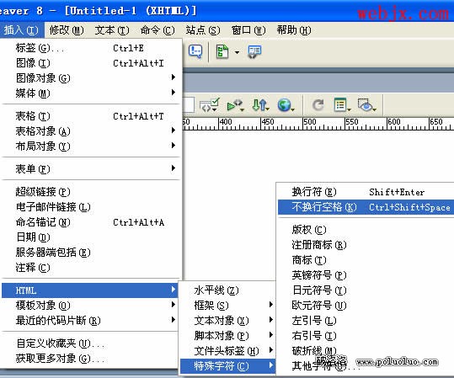
Task: Expand the 图像对象(G) submenu
Action: point(92,78)
